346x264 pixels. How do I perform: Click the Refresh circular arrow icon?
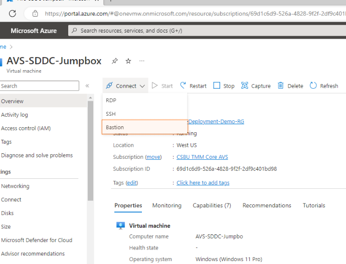[x=313, y=85]
